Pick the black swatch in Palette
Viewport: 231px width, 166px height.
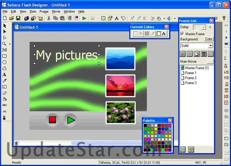145,125
